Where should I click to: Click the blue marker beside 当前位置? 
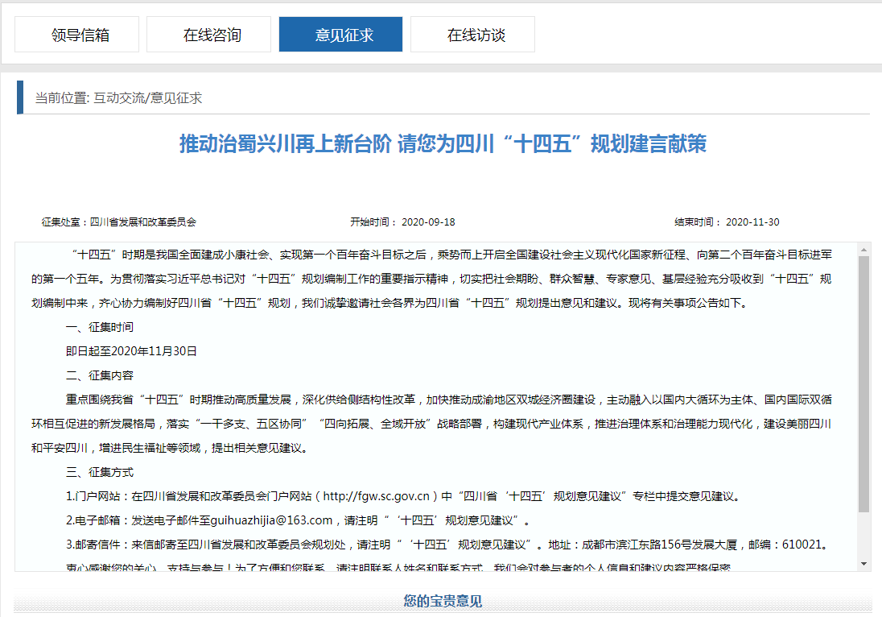(x=20, y=98)
